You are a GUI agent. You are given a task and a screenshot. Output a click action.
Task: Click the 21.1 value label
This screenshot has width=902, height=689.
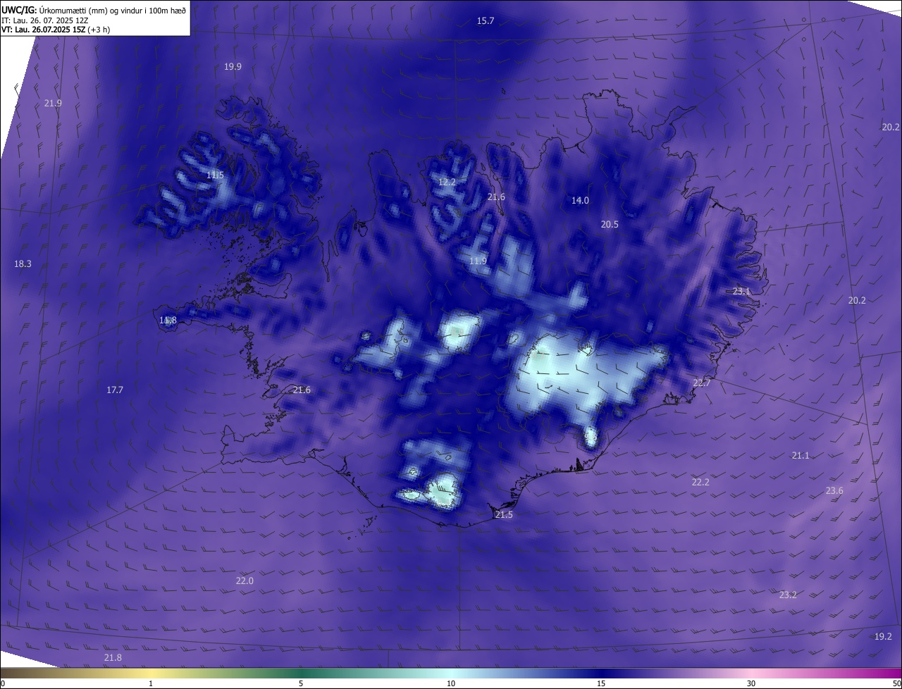(801, 456)
